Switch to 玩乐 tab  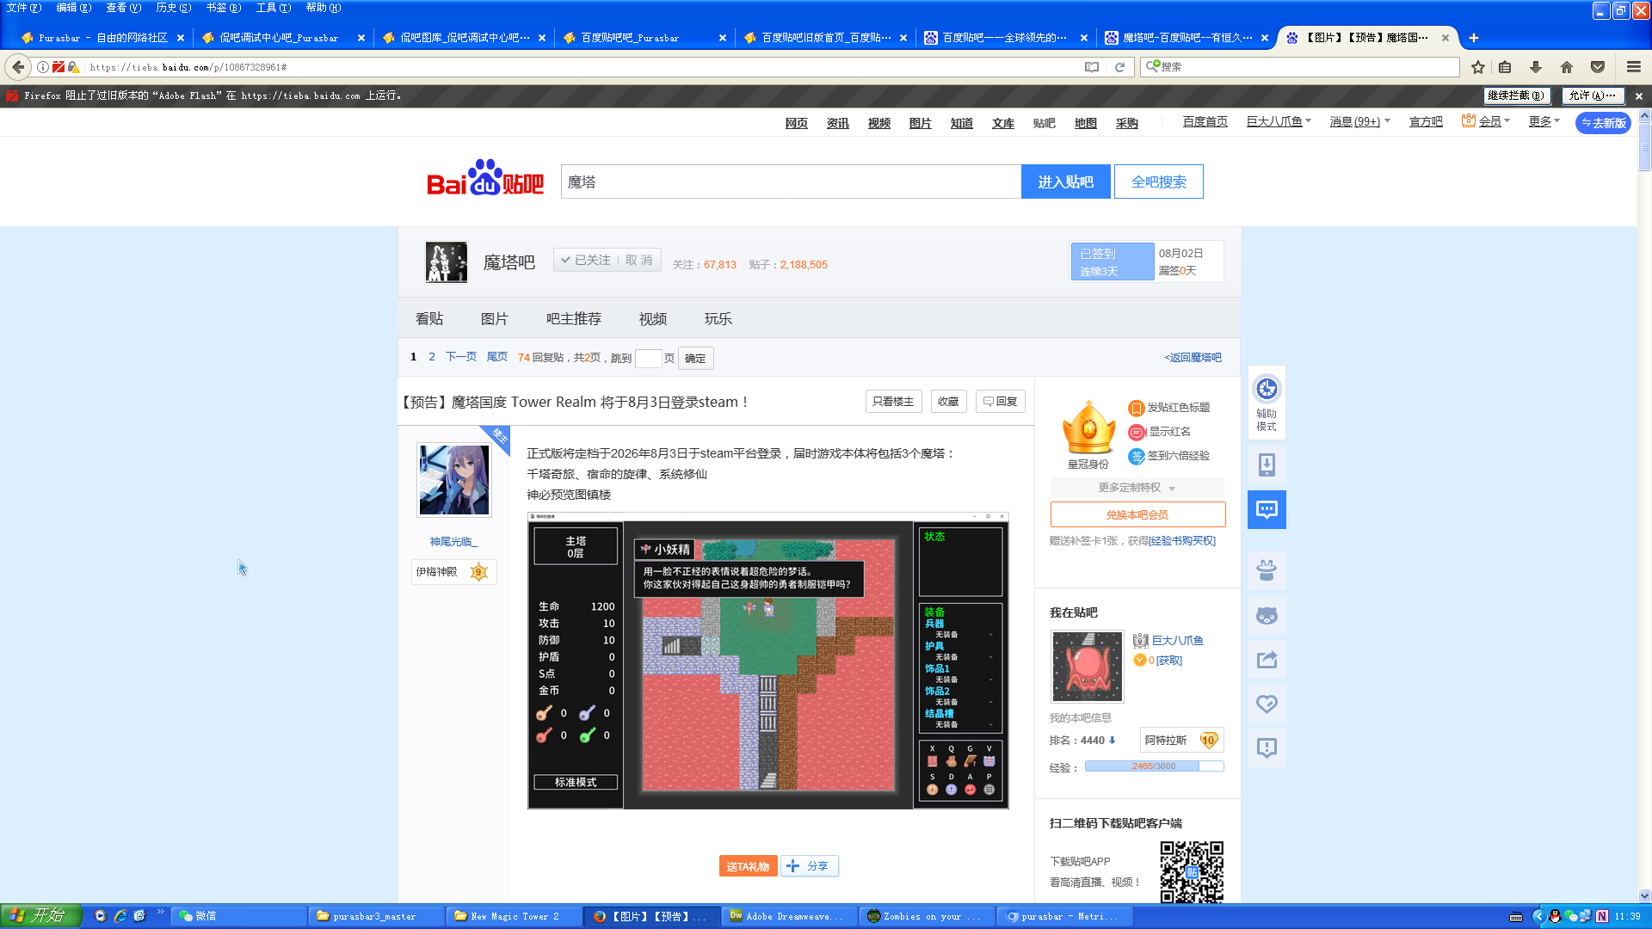click(718, 319)
